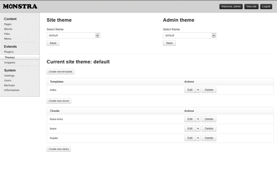Edit the footer chunk
This screenshot has height=184, width=277.
tap(189, 129)
